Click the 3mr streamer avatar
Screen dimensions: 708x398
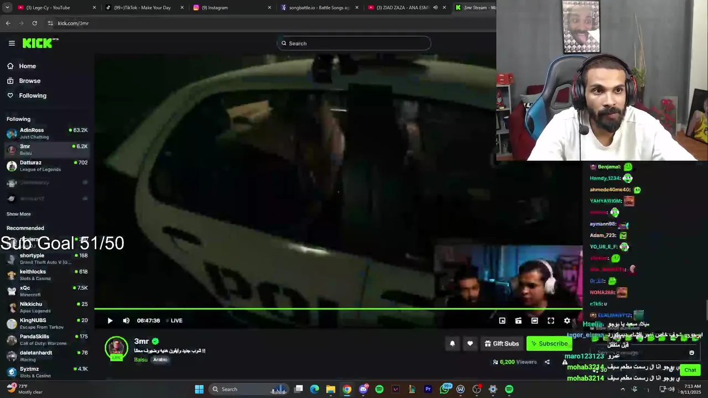[x=116, y=348]
